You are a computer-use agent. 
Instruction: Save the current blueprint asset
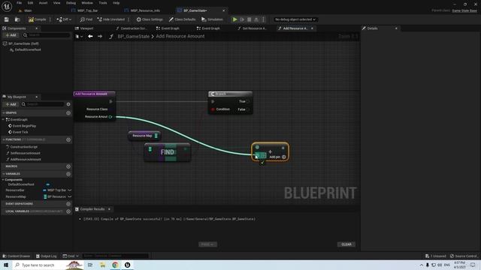click(x=7, y=19)
